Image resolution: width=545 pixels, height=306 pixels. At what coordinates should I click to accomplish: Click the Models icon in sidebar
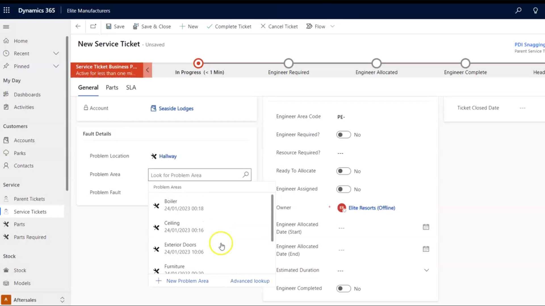(6, 283)
